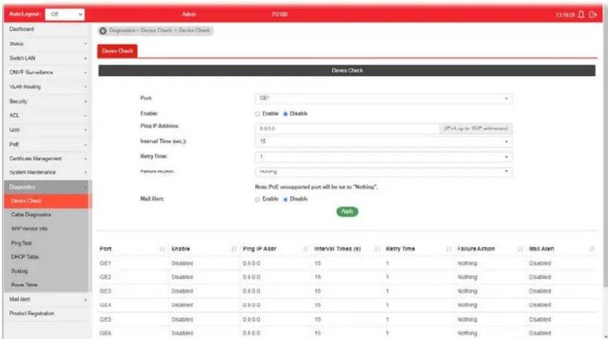
Task: Select the Device Check tab
Action: point(117,51)
